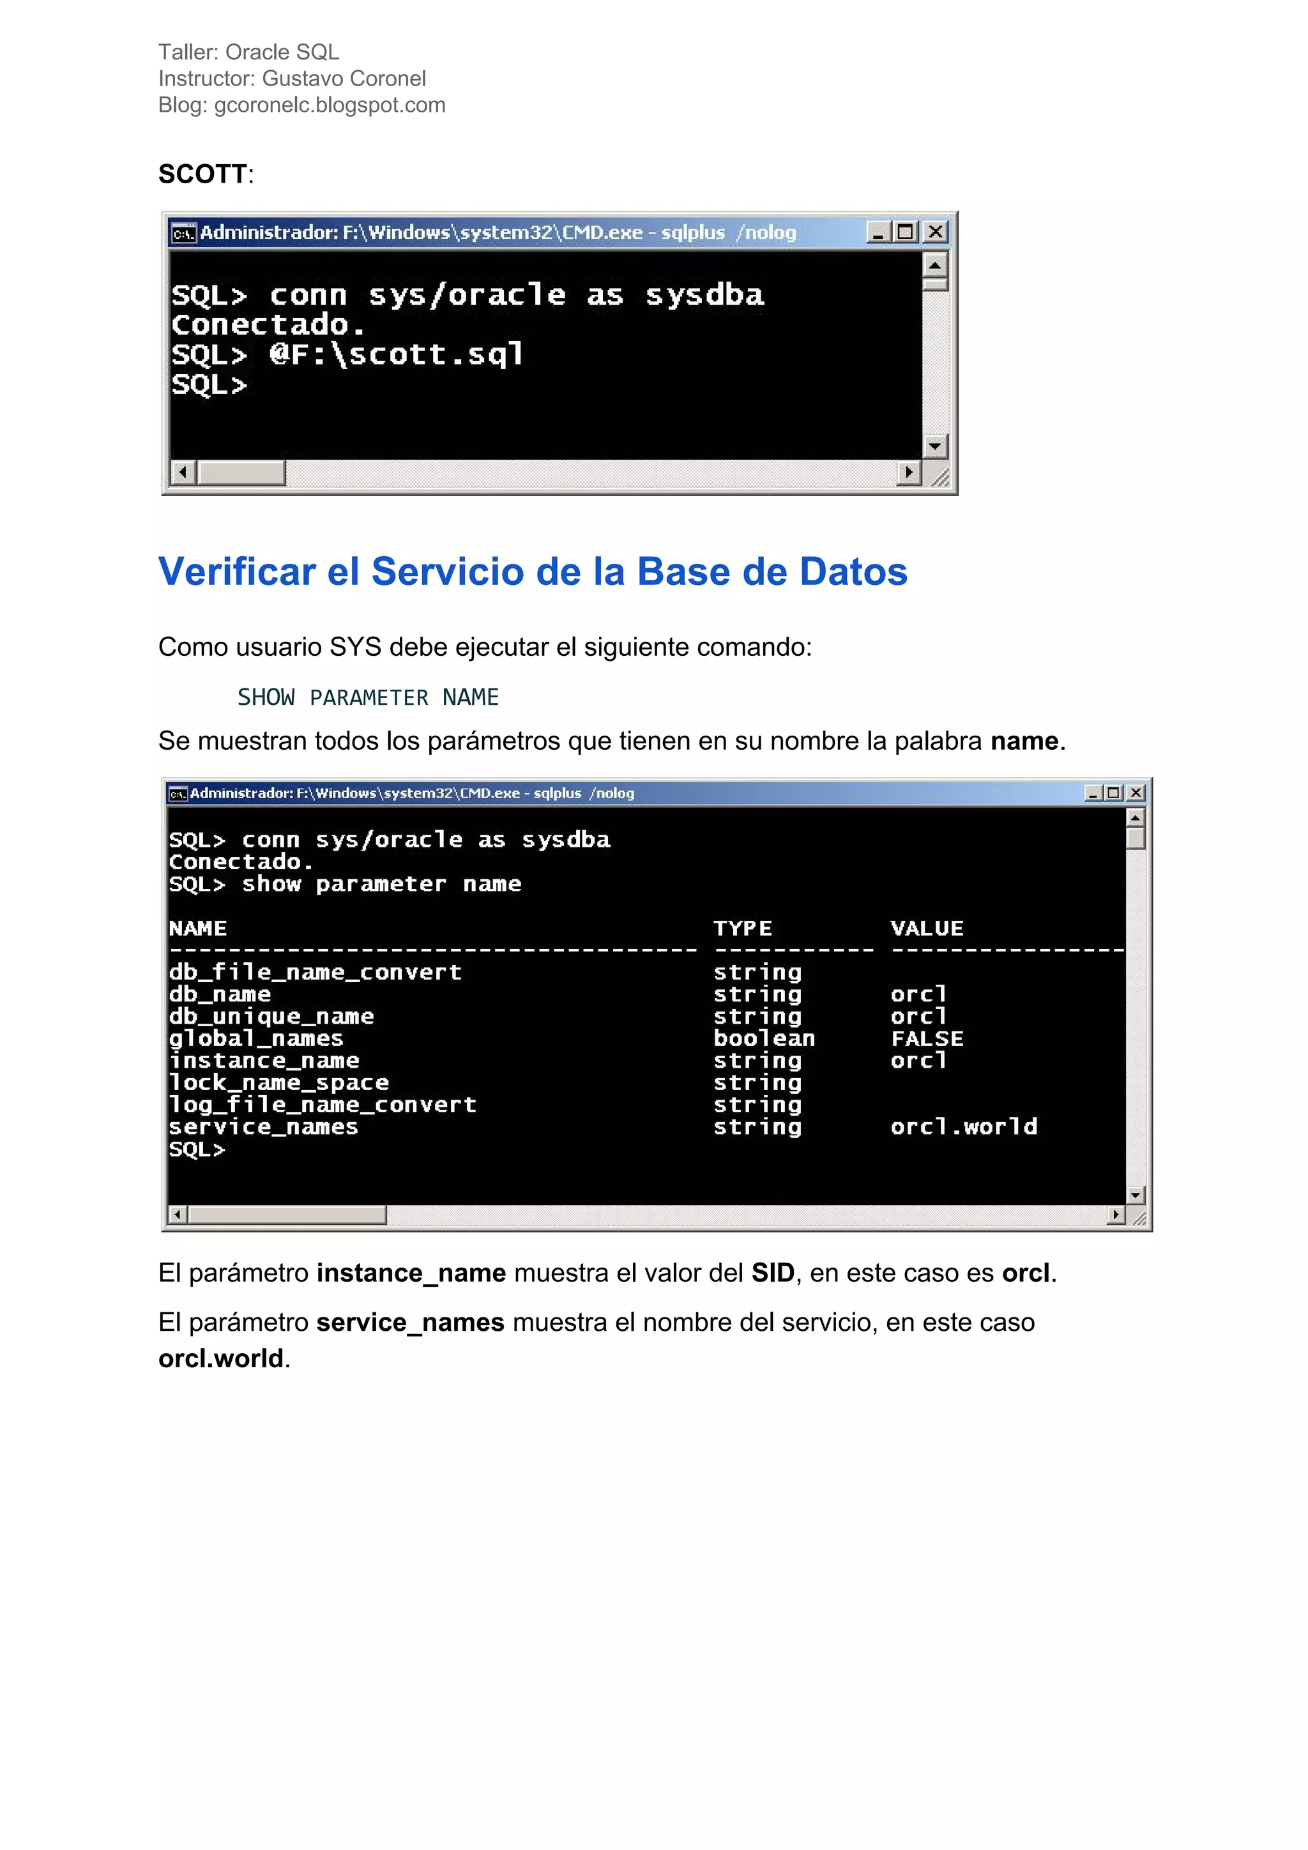Click the left scroll arrow in the second console
Viewport: 1308px width, 1850px height.
tap(178, 1214)
